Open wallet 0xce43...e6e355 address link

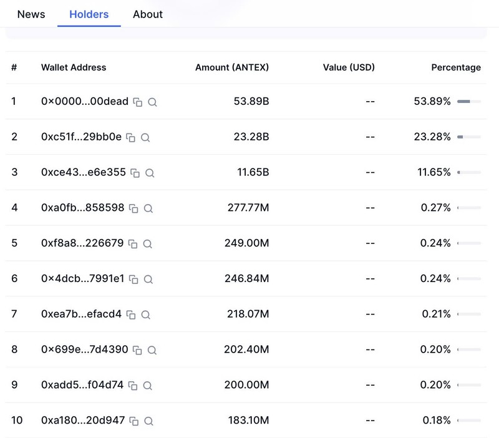(83, 173)
